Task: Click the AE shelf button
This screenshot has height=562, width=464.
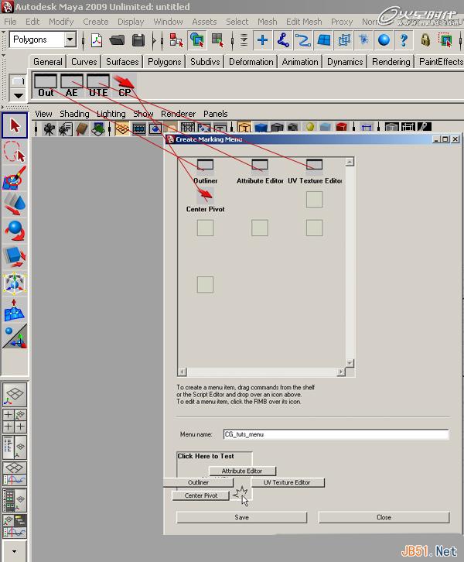Action: (72, 86)
